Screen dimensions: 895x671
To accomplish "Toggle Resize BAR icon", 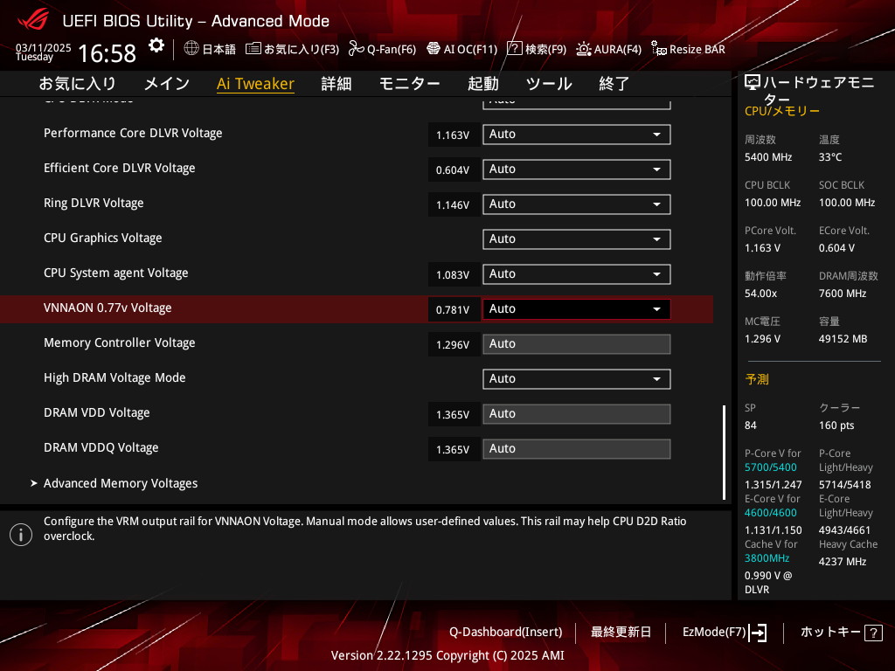I will pos(659,49).
